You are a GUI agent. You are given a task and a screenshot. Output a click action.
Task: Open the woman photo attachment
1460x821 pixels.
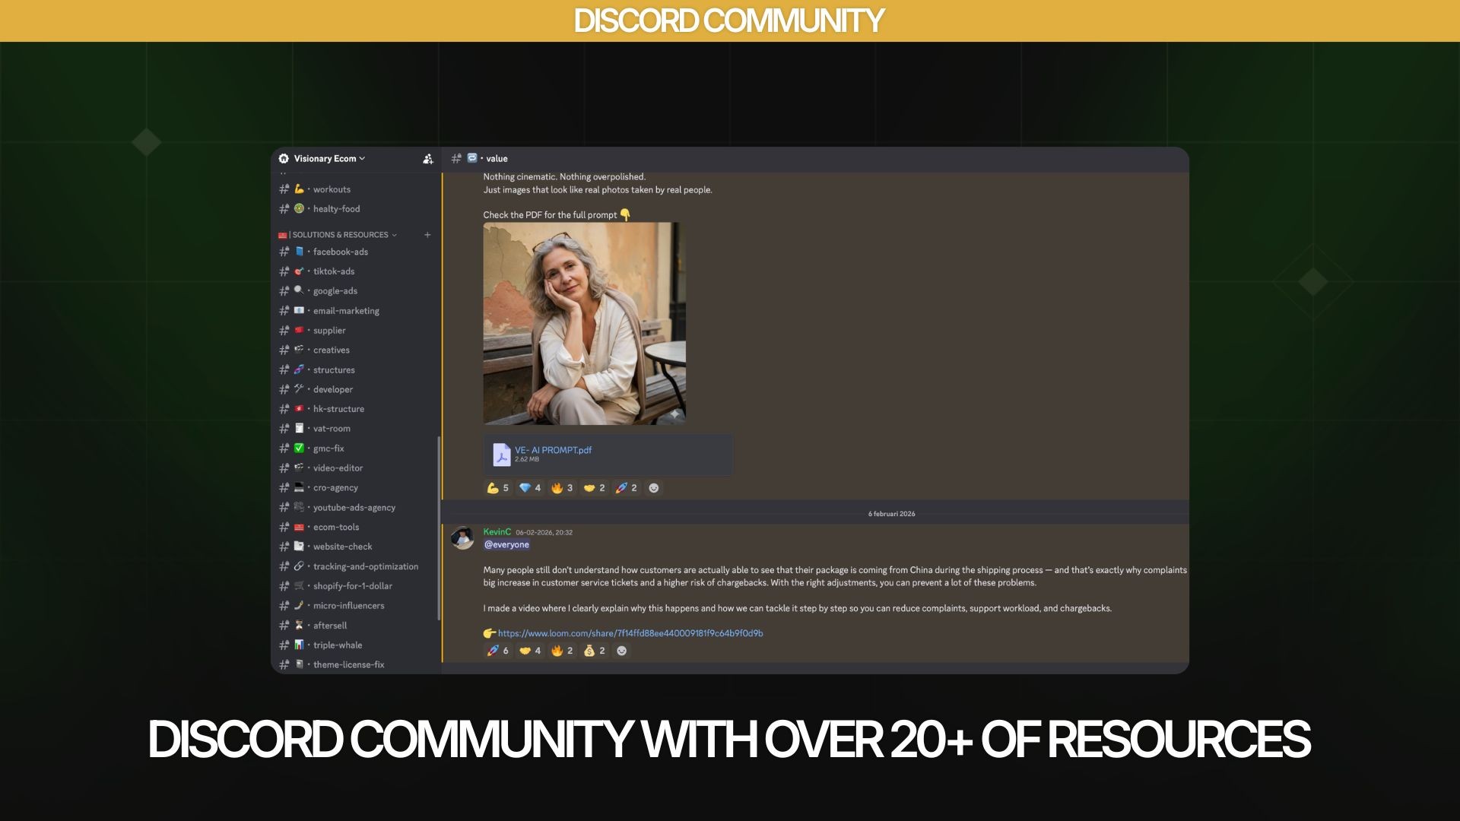(x=584, y=323)
